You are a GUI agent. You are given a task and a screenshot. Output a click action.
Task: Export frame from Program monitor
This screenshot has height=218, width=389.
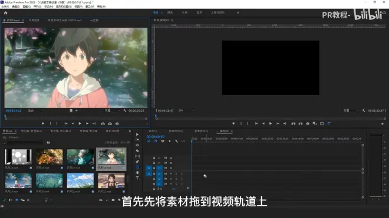308,123
